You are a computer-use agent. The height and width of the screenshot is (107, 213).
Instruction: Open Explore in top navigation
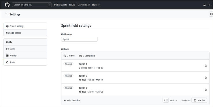pos(96,5)
